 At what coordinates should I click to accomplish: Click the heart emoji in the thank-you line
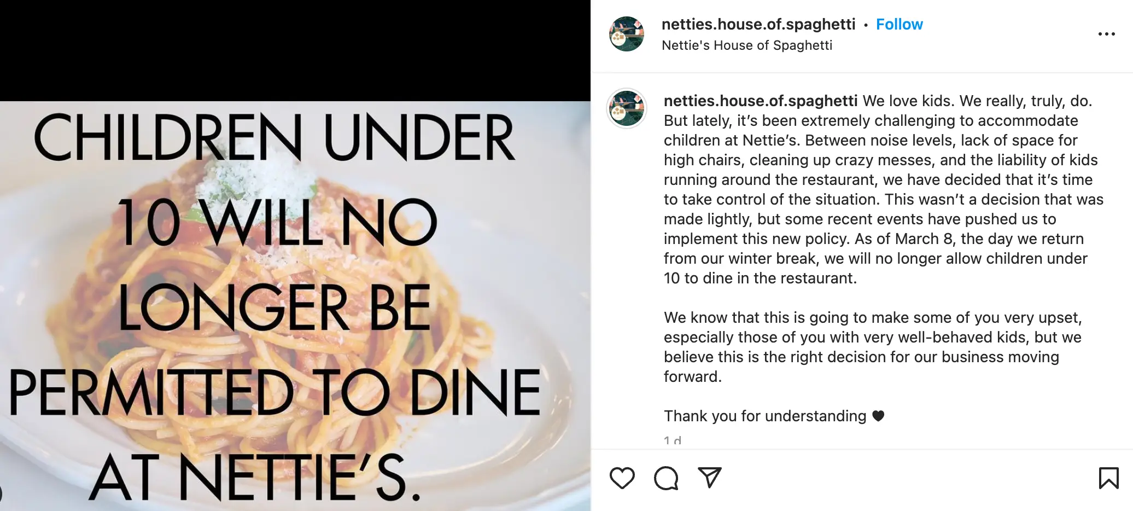(878, 416)
